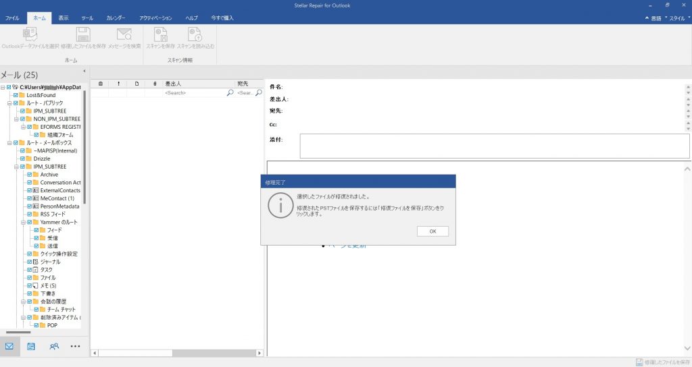
Task: Toggle the 組織フォーム checkbox
Action: point(36,135)
